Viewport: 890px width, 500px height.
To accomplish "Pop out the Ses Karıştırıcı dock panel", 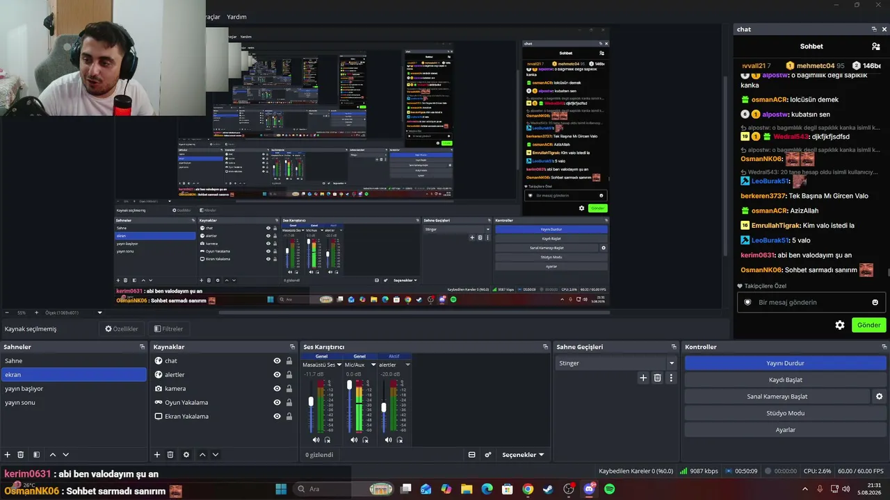I will pyautogui.click(x=545, y=347).
